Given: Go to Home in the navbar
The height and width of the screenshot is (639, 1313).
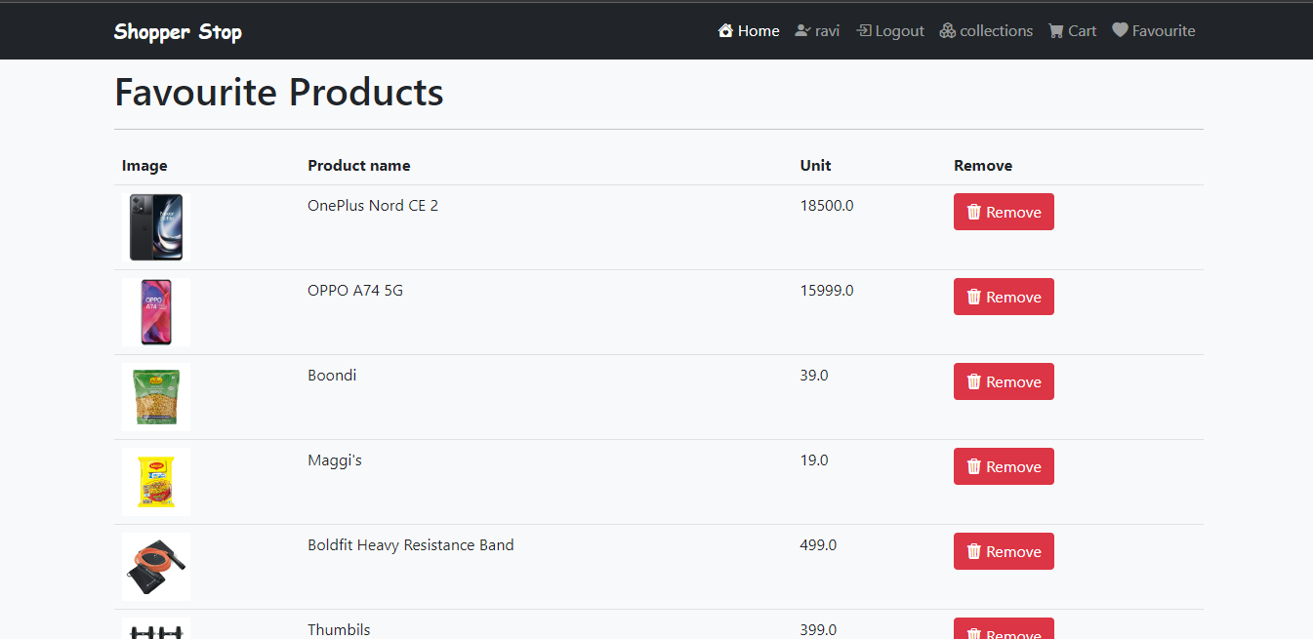Looking at the screenshot, I should point(749,30).
